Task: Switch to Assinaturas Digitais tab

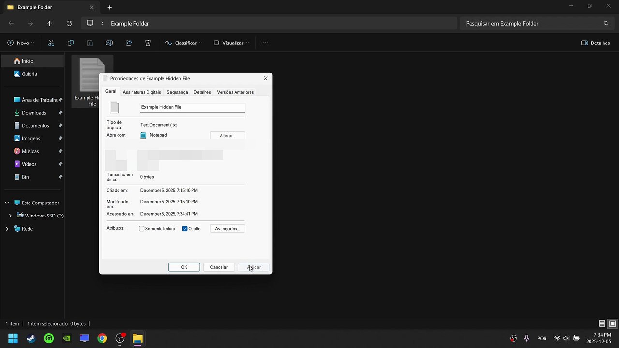Action: tap(142, 92)
